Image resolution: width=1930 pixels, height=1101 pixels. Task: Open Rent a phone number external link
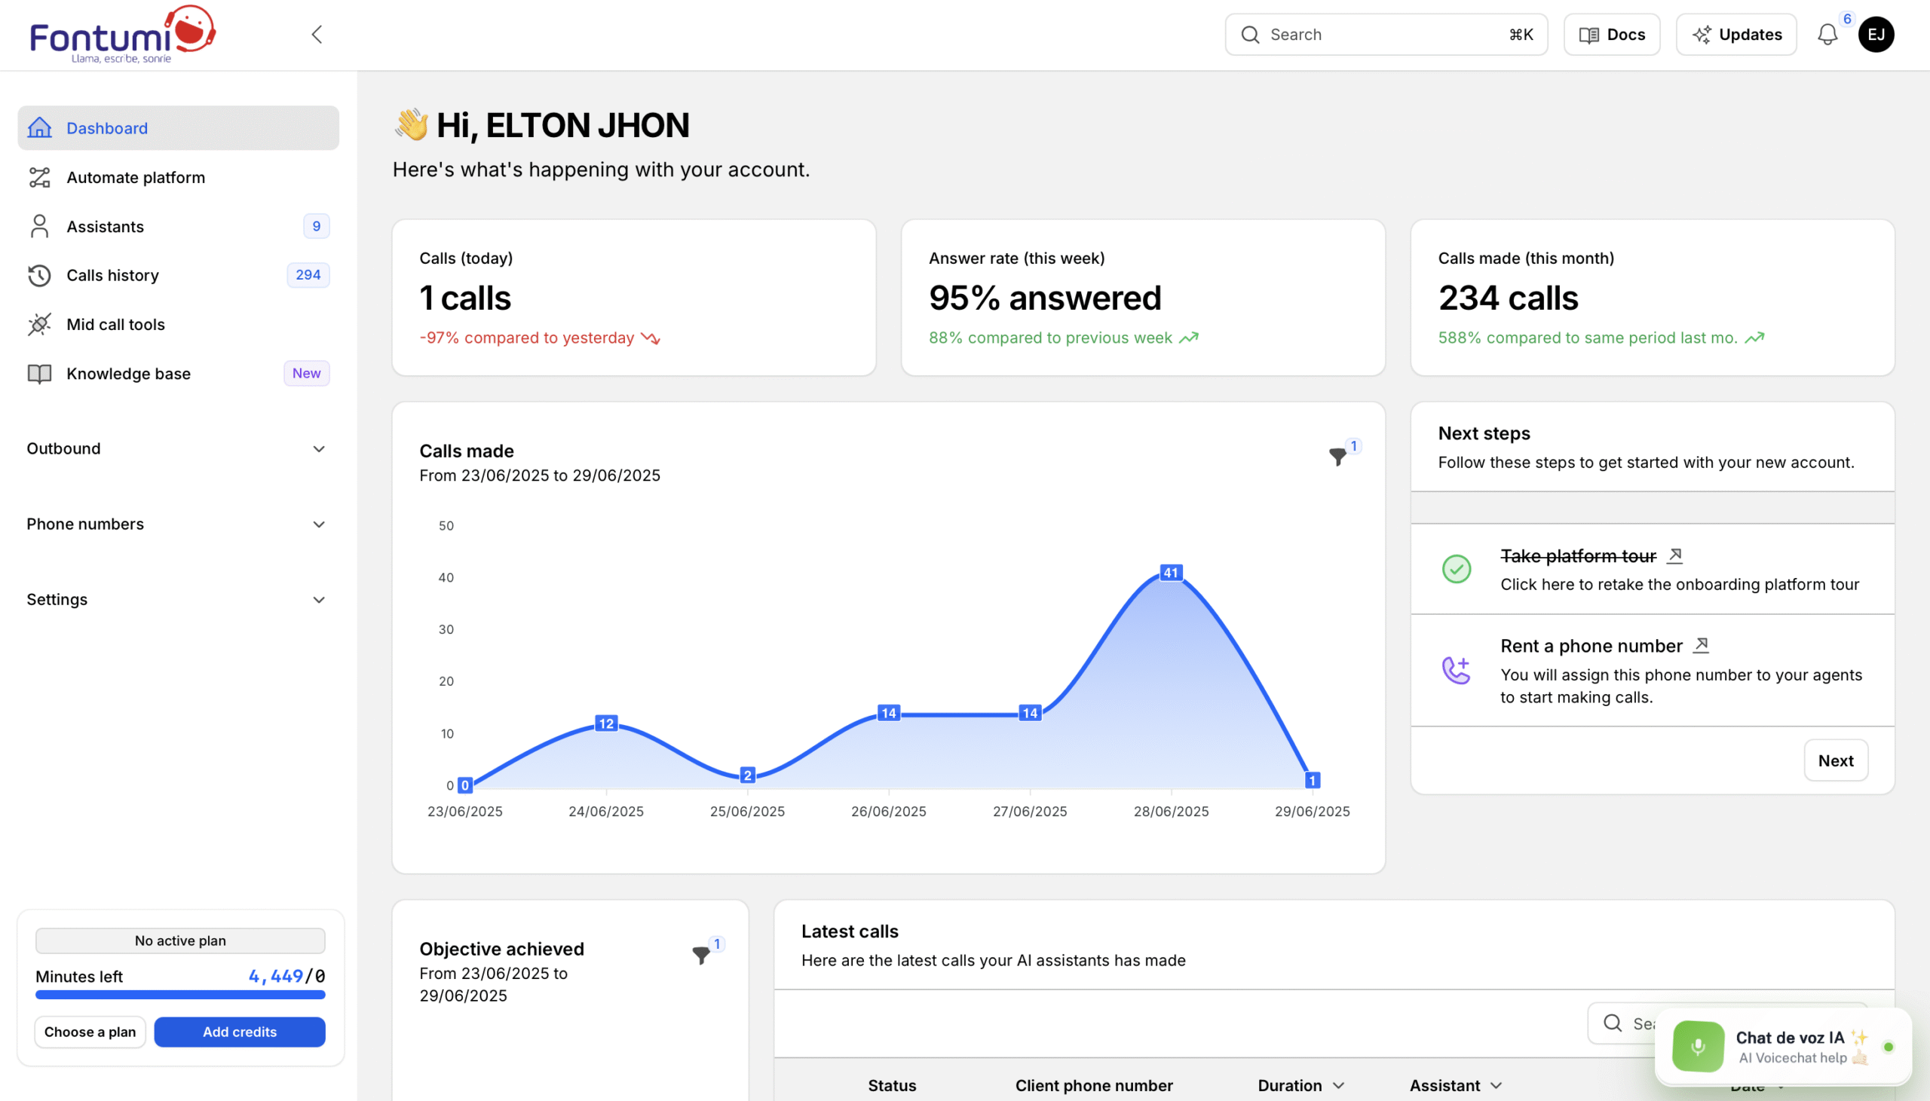pos(1701,645)
